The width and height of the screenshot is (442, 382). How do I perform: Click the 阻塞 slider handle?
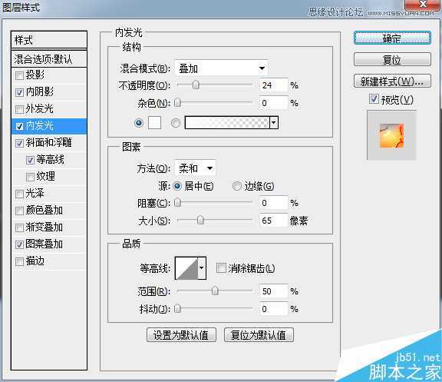(177, 202)
